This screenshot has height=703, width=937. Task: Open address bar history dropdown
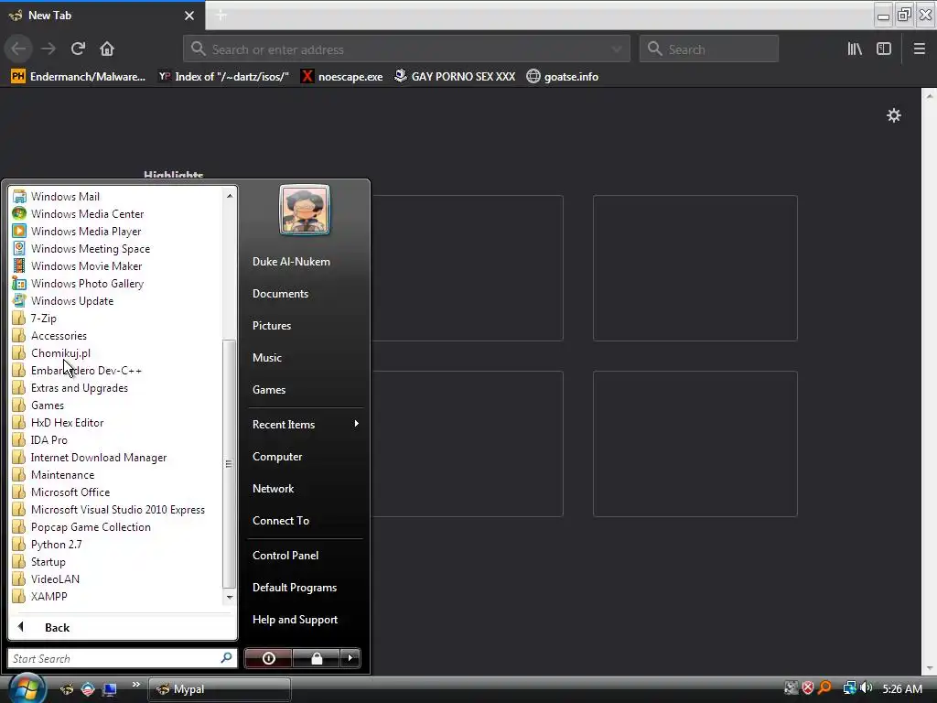(617, 49)
